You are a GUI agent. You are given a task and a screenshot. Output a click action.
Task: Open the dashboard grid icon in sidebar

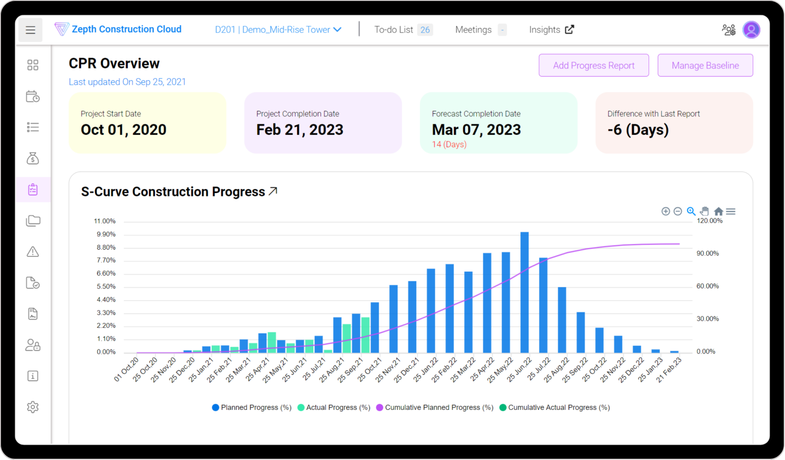(33, 65)
